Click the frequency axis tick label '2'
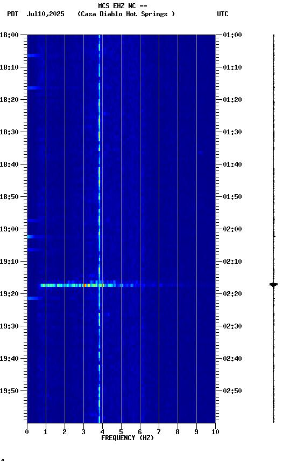Viewport: 297px width, 466px height. [65, 432]
